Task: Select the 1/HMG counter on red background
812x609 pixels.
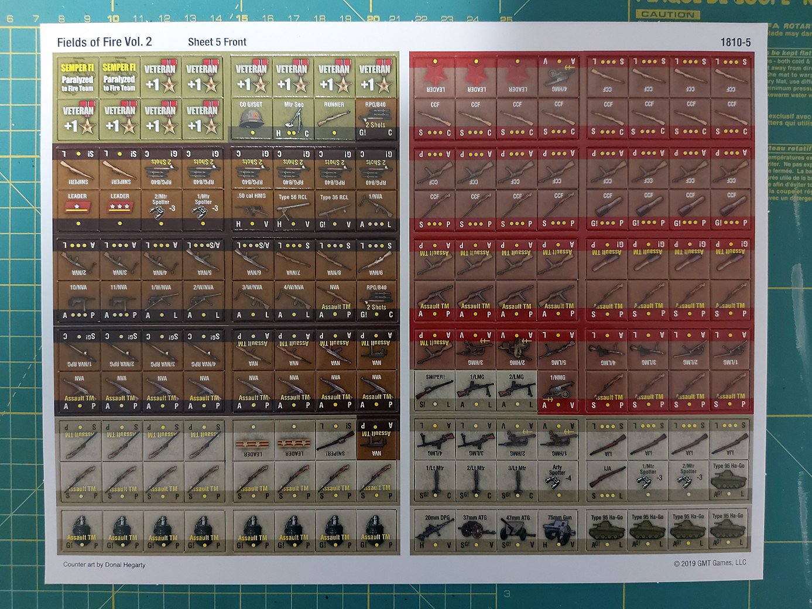Action: click(558, 391)
